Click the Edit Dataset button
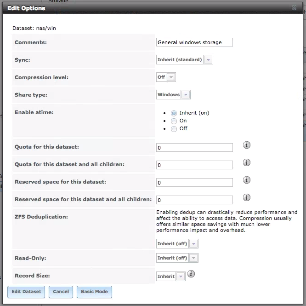Viewport: 306px width, 306px height. [x=26, y=292]
